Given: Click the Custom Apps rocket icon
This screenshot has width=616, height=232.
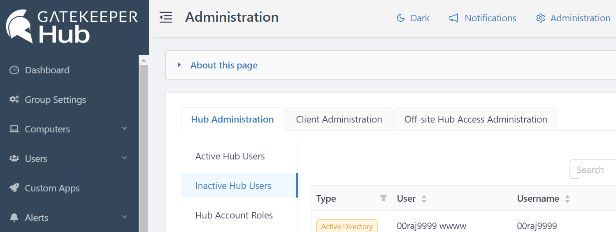Looking at the screenshot, I should (x=14, y=188).
